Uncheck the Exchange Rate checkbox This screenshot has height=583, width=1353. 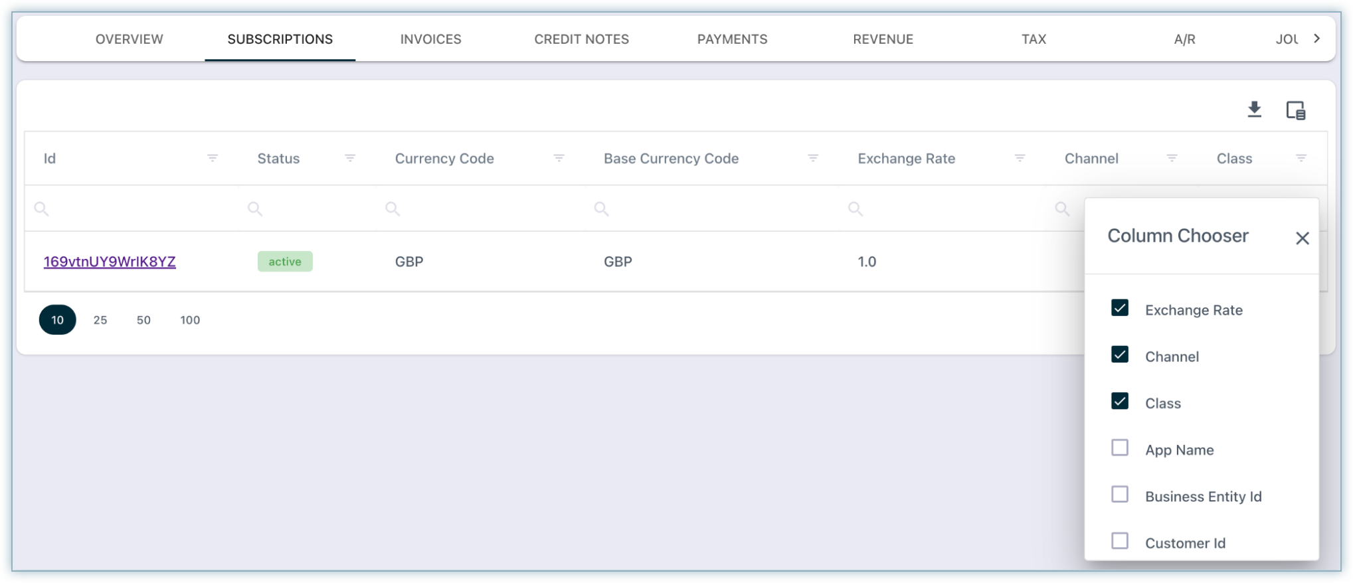coord(1120,308)
